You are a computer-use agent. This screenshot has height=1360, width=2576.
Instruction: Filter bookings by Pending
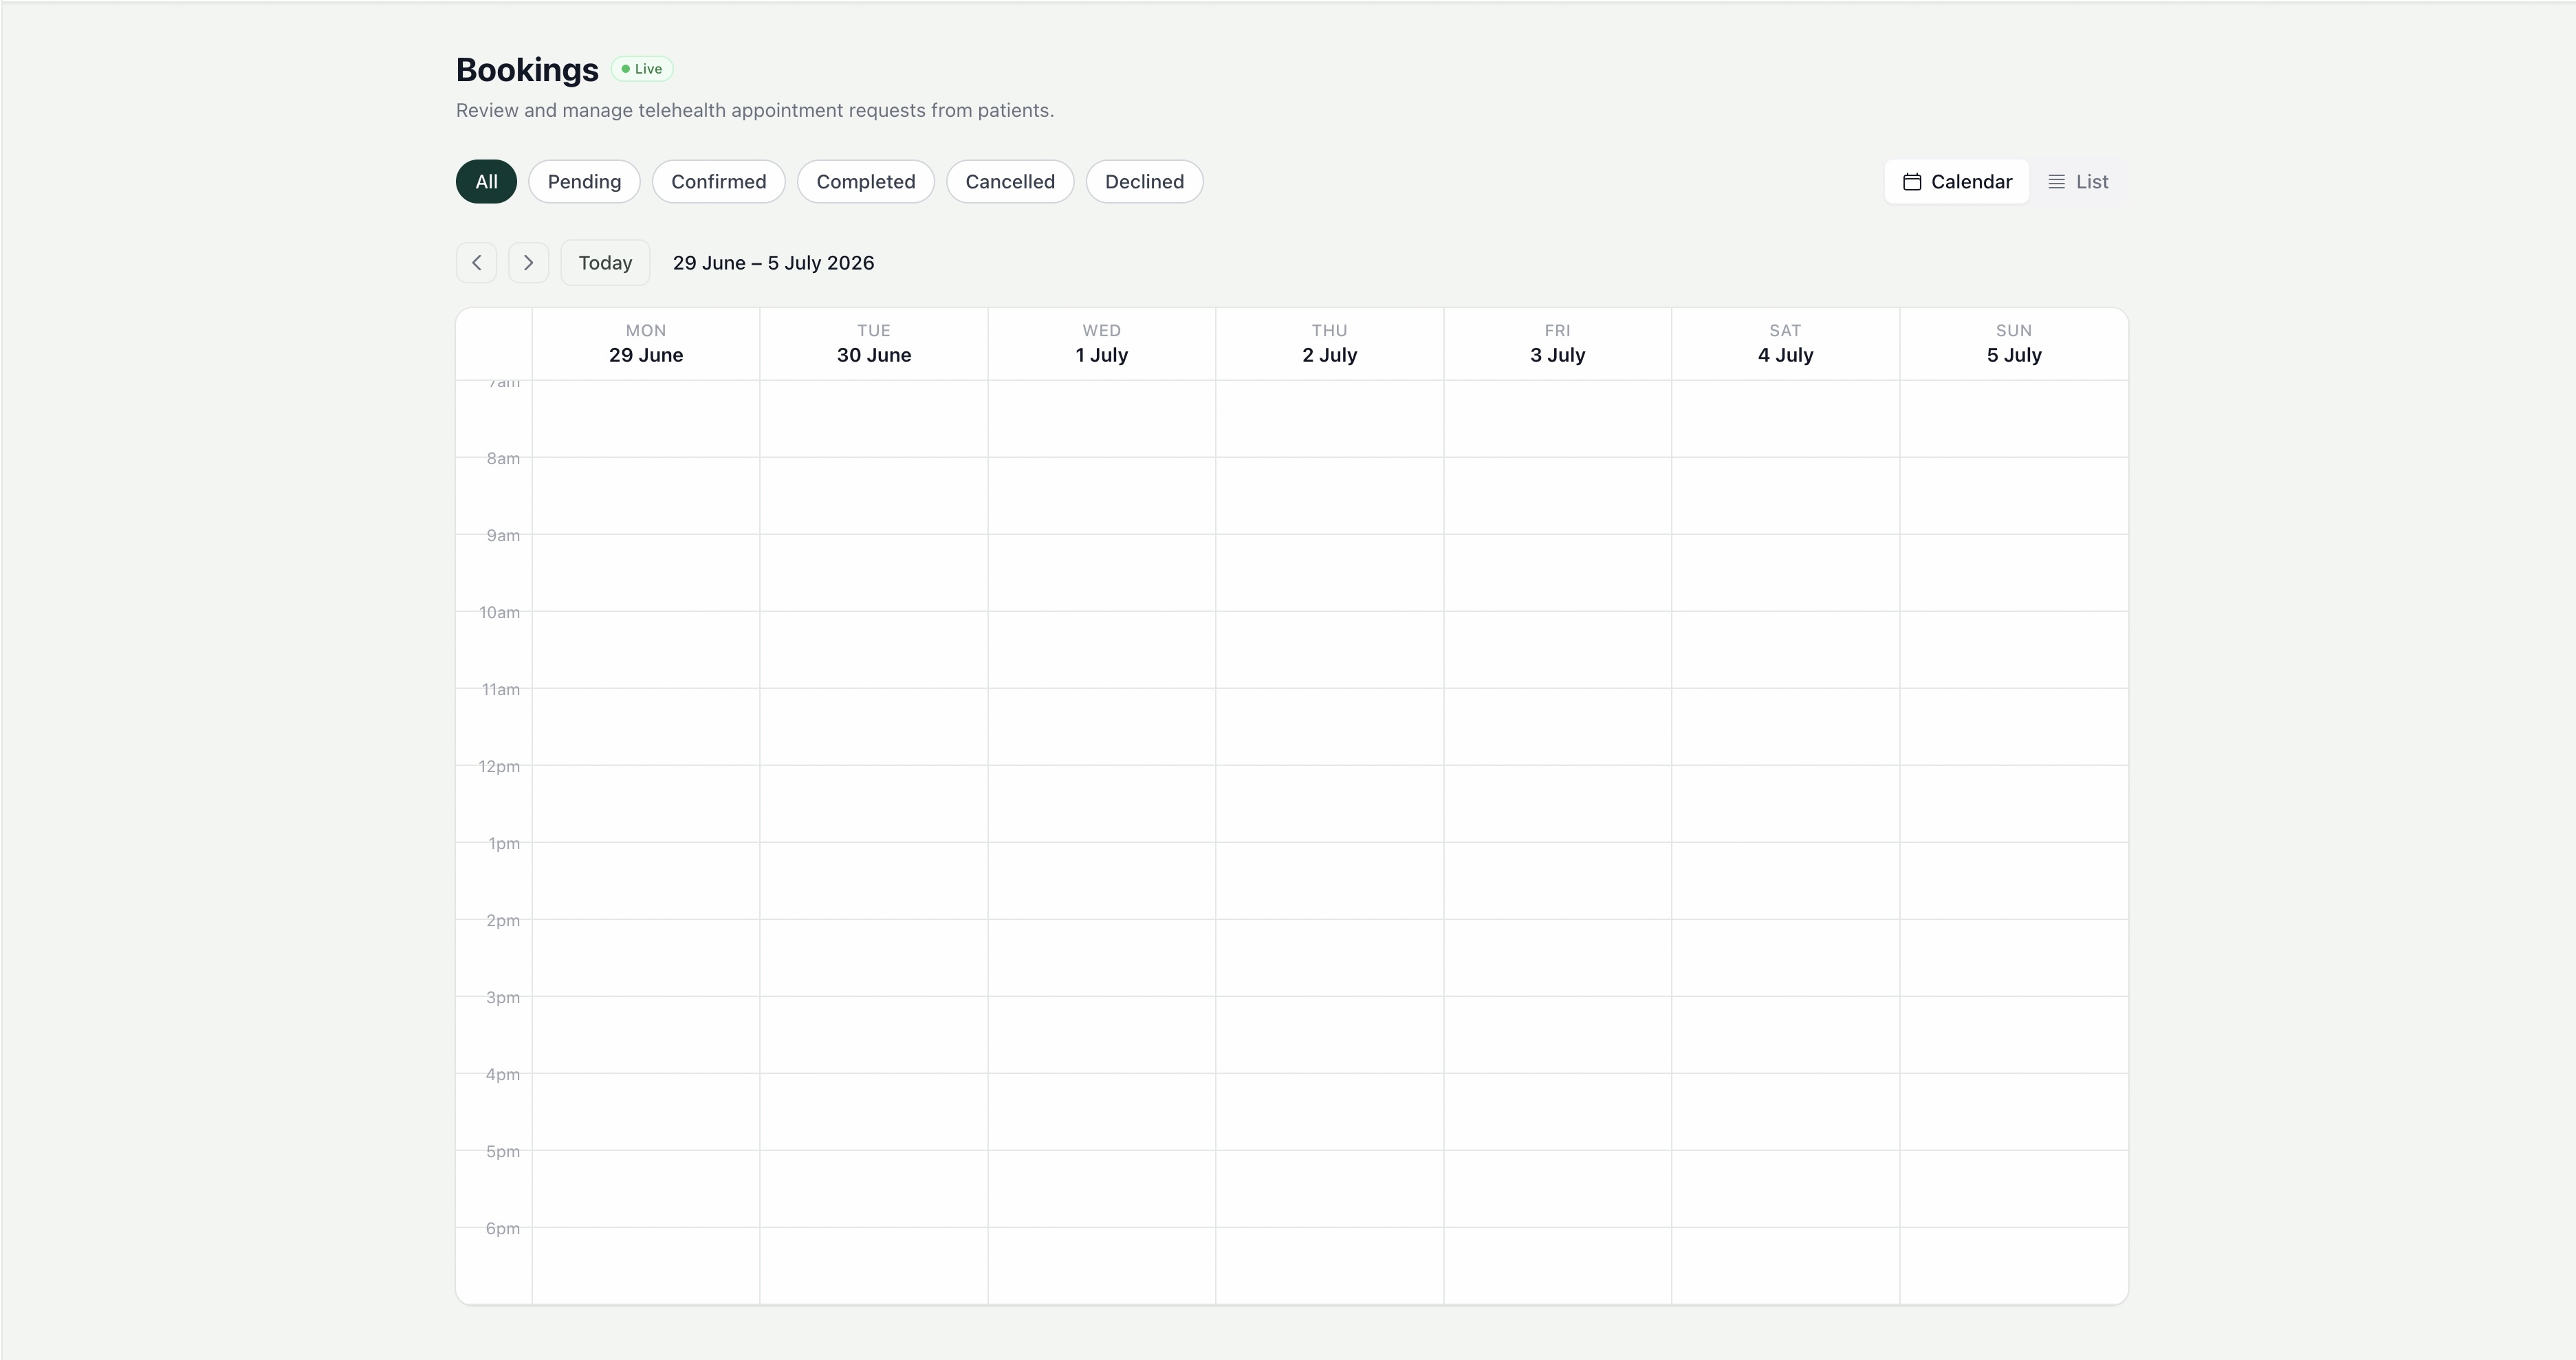(584, 182)
